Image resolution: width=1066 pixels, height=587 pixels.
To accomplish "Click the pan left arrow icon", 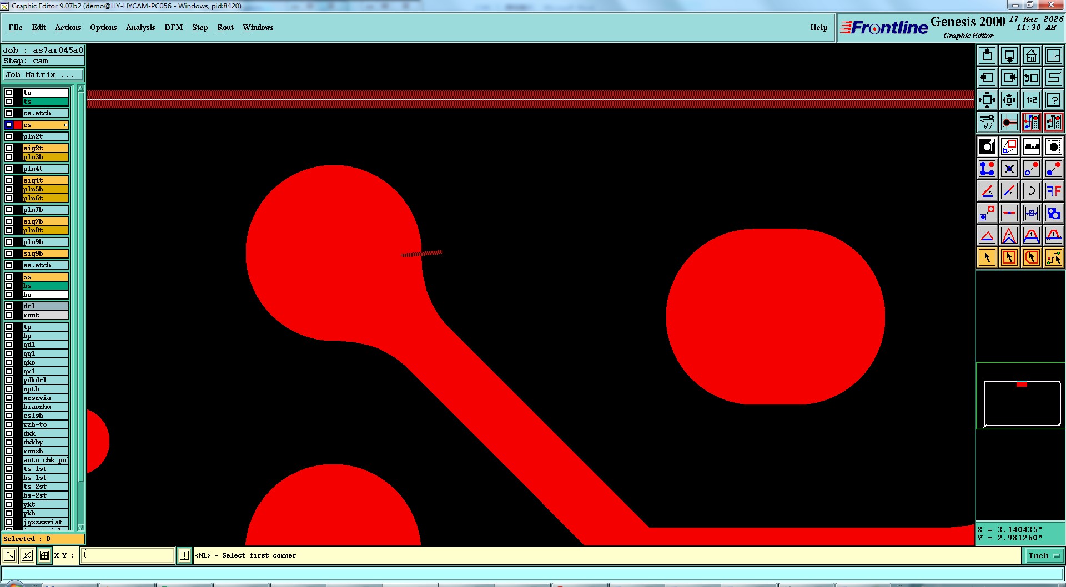I will (987, 78).
